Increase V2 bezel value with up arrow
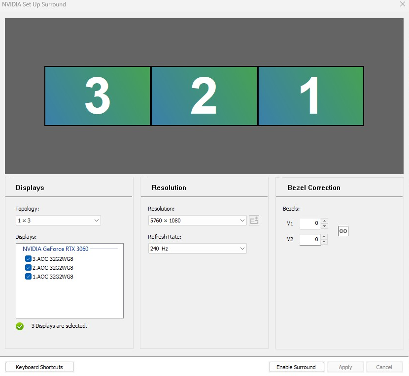The width and height of the screenshot is (409, 376). [324, 237]
